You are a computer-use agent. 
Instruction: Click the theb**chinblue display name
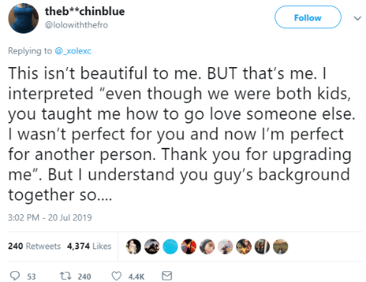tap(85, 11)
